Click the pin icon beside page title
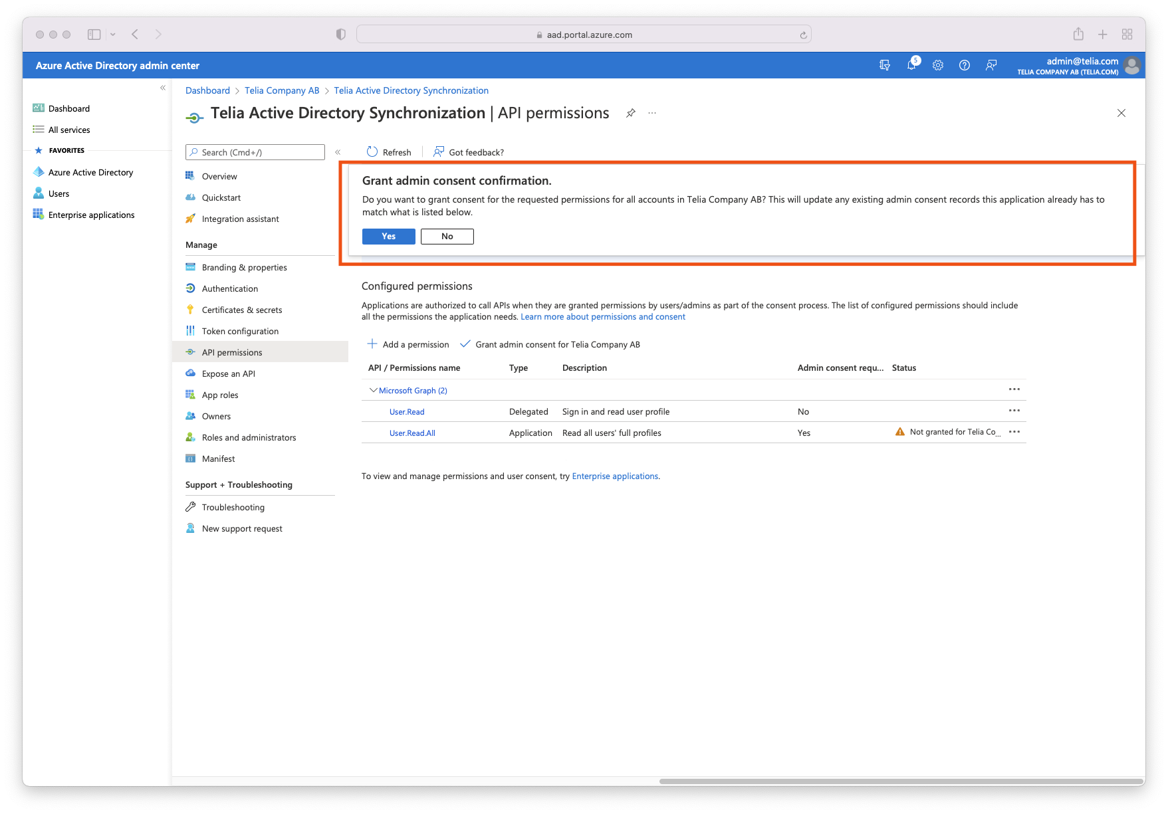 631,114
